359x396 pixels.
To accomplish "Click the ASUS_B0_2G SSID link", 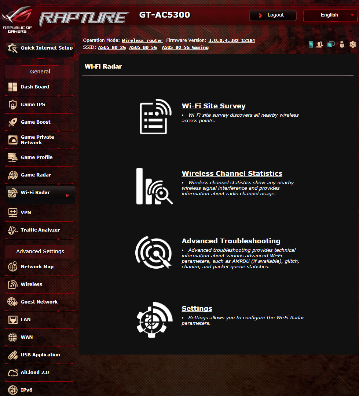I will (112, 47).
